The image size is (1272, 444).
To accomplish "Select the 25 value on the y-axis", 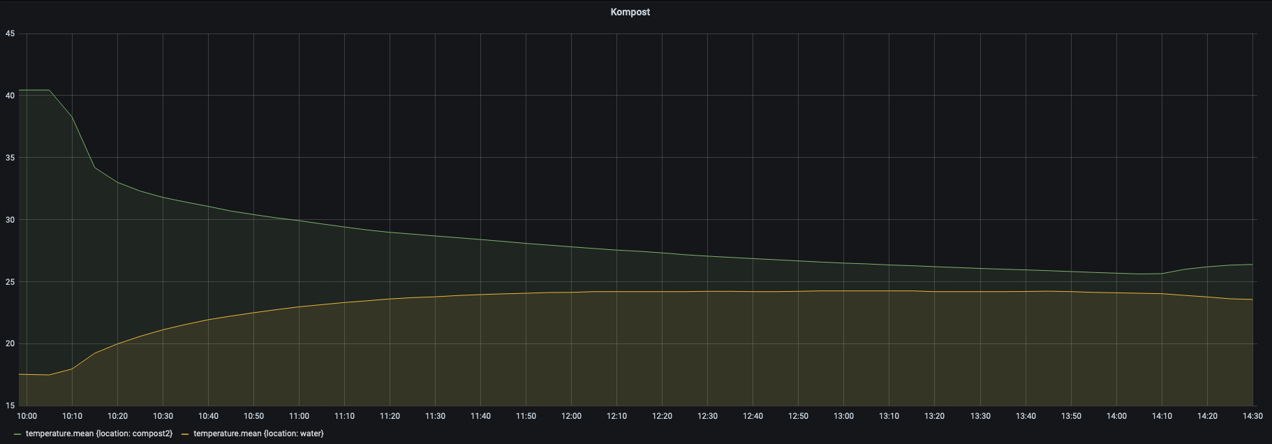I will click(10, 282).
